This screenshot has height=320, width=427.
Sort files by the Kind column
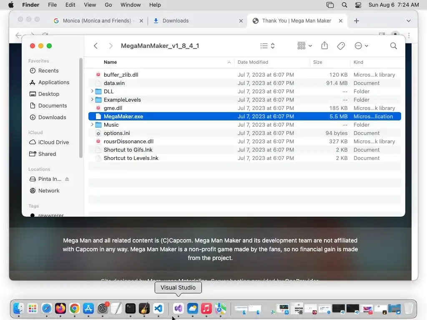coord(358,62)
